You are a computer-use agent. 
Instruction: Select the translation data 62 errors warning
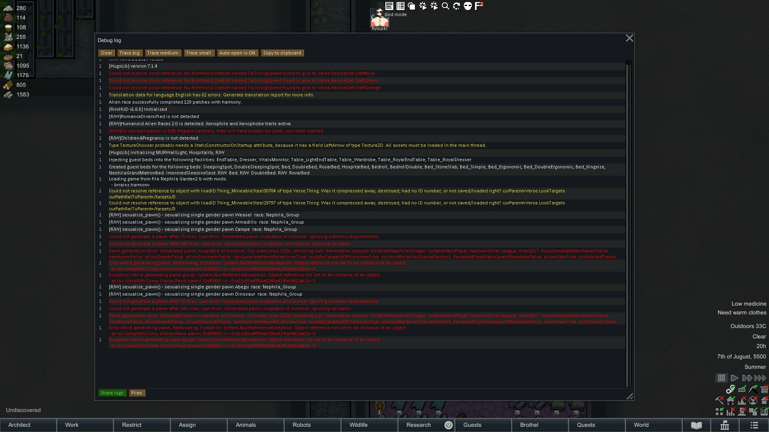[x=362, y=95]
